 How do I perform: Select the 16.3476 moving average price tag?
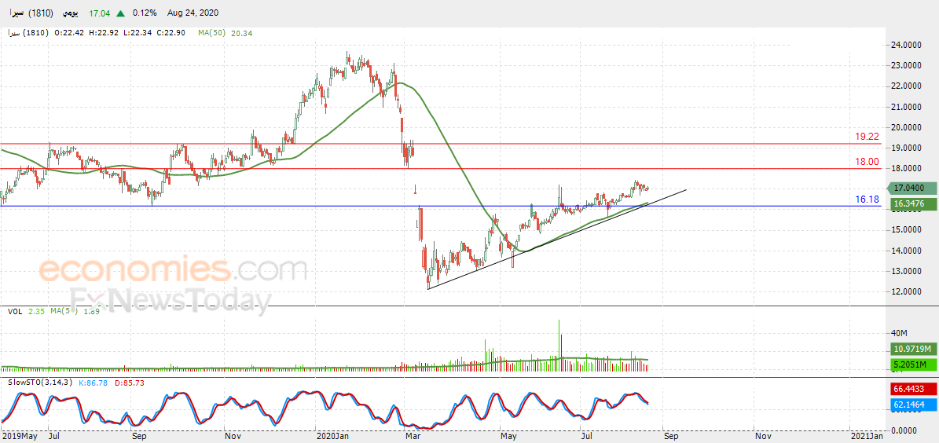click(x=912, y=204)
